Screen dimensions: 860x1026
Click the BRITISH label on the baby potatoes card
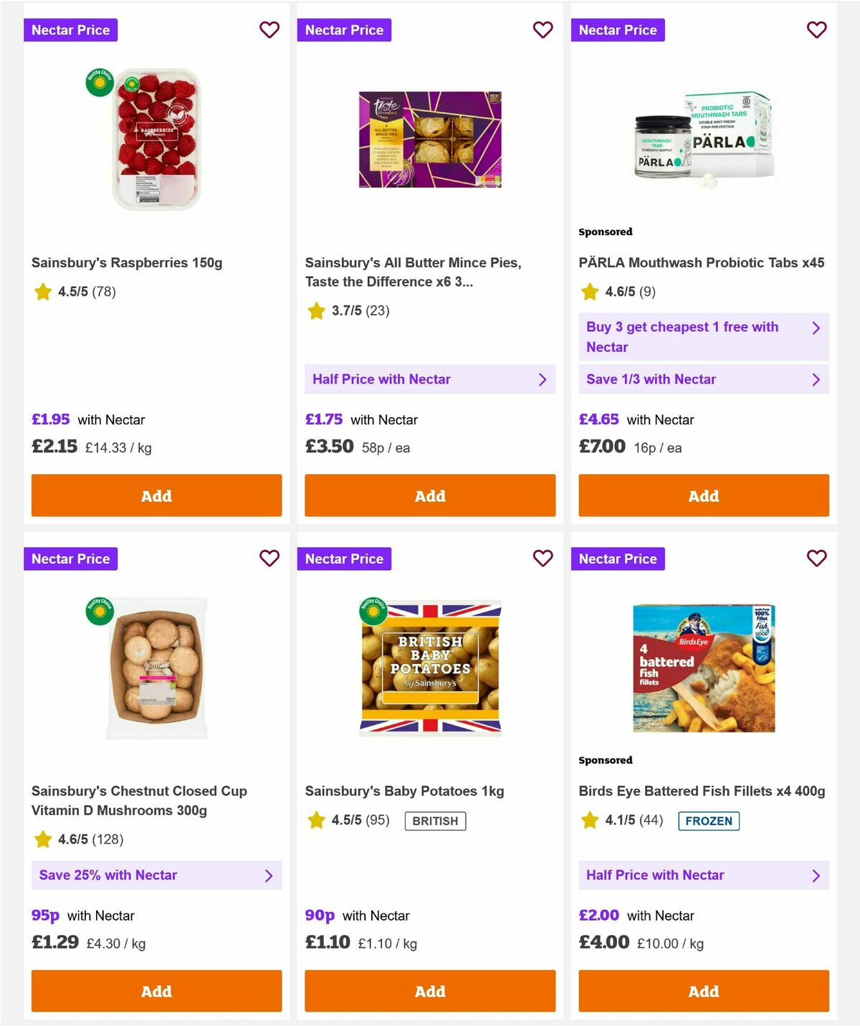(x=434, y=821)
